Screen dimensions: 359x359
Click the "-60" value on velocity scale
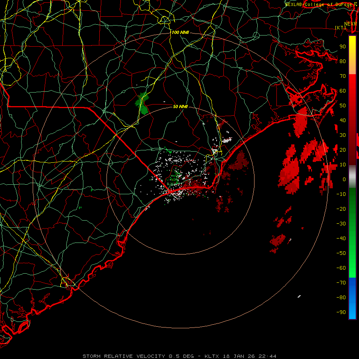point(341,268)
